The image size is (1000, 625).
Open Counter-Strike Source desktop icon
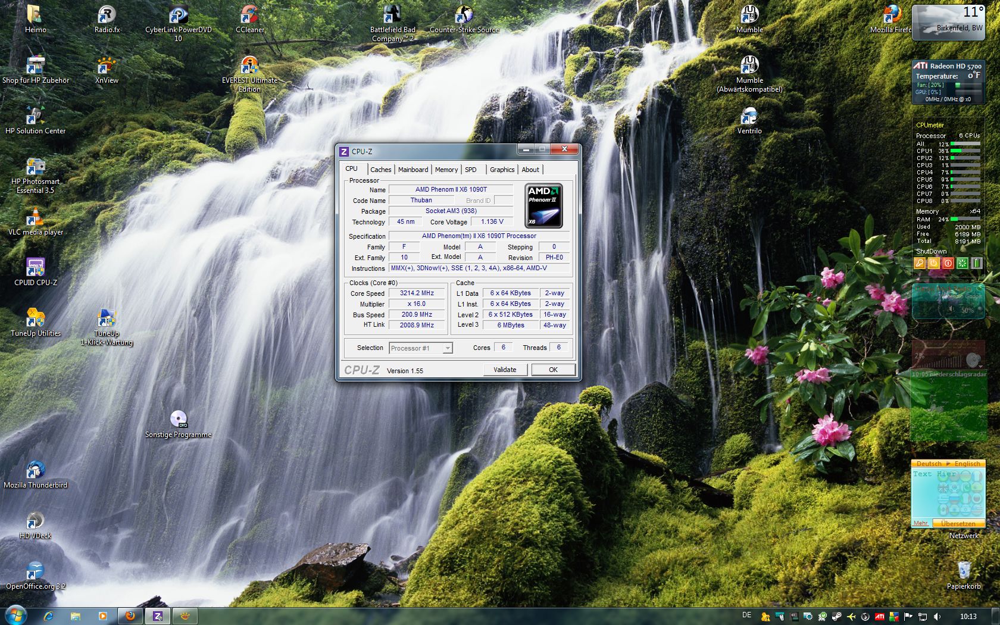464,18
